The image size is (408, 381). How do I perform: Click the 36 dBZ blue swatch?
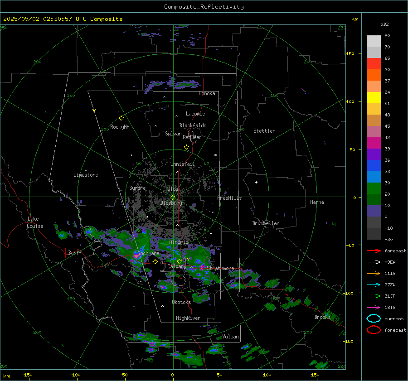point(374,166)
